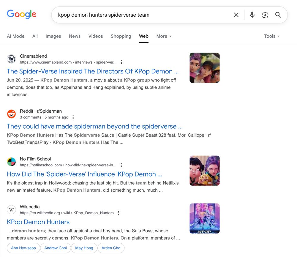Click the No Film School favicon
The height and width of the screenshot is (257, 297).
click(x=11, y=162)
